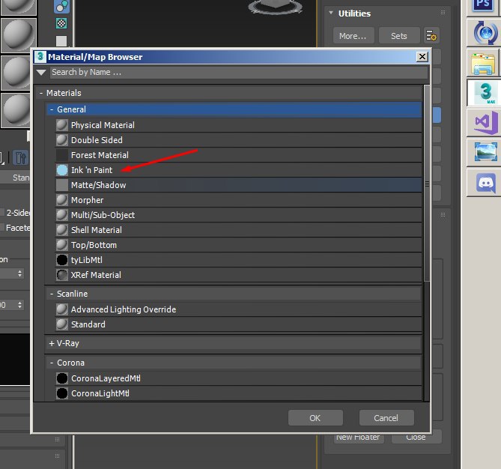501x469 pixels.
Task: Open Discord from the sidebar
Action: (484, 183)
